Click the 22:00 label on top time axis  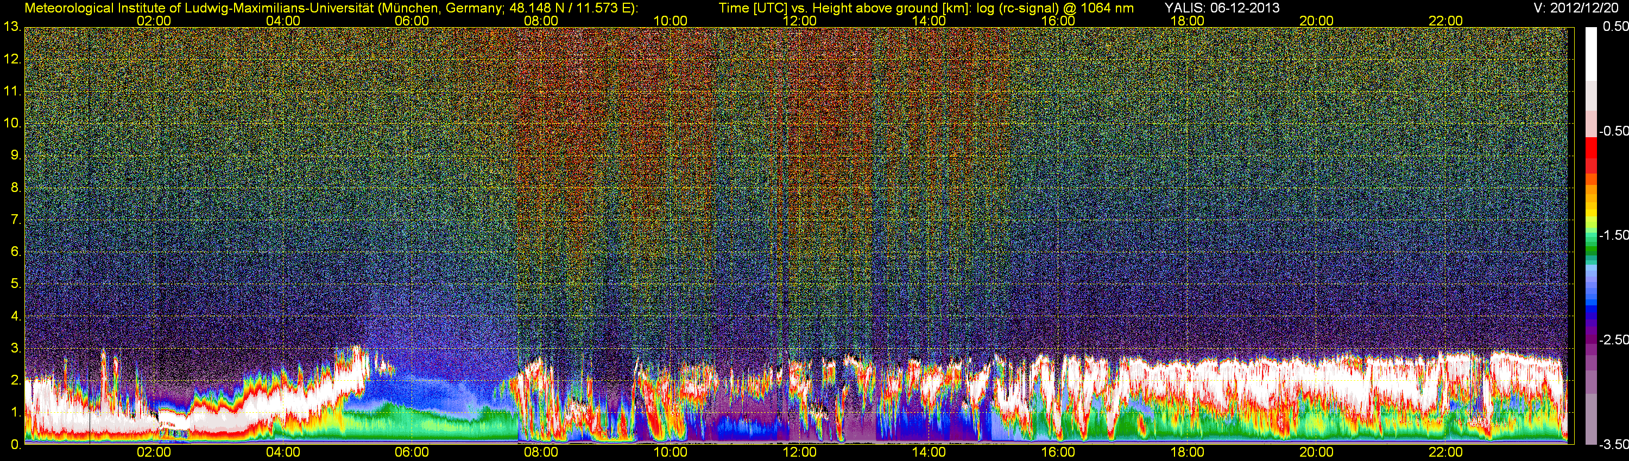[1445, 21]
